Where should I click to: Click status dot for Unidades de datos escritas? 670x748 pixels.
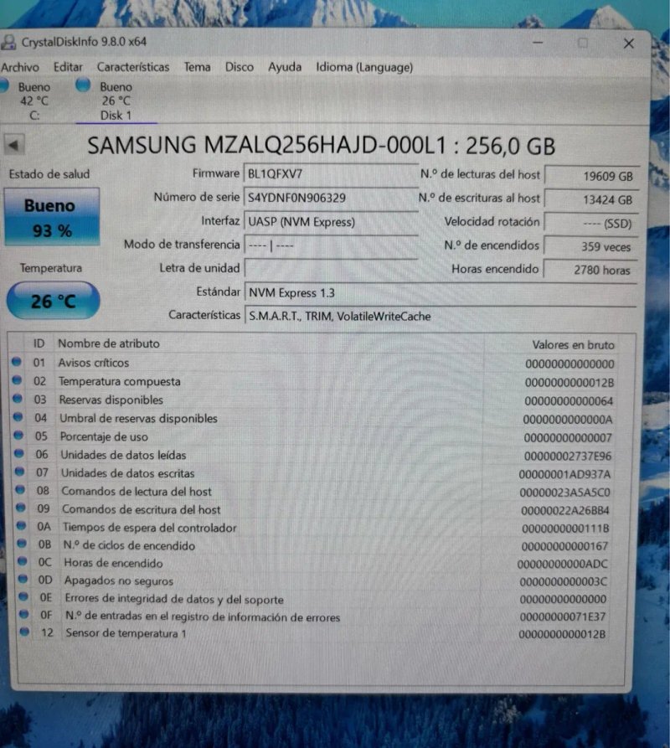pyautogui.click(x=19, y=472)
